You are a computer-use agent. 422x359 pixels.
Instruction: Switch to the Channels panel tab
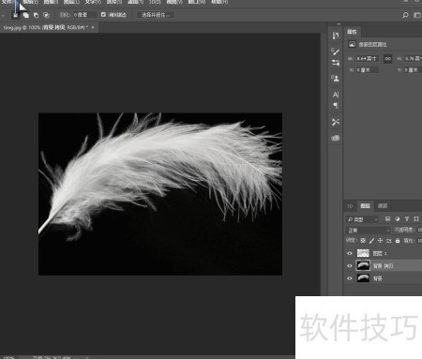(383, 206)
